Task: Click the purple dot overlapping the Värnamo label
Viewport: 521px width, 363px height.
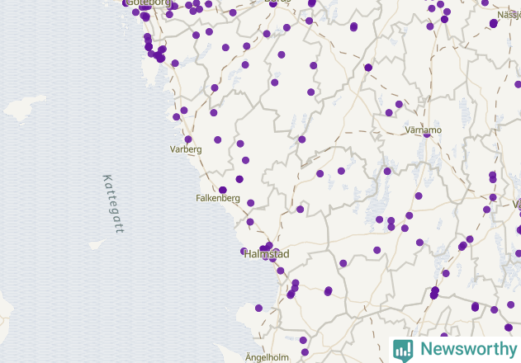Action: pos(427,134)
